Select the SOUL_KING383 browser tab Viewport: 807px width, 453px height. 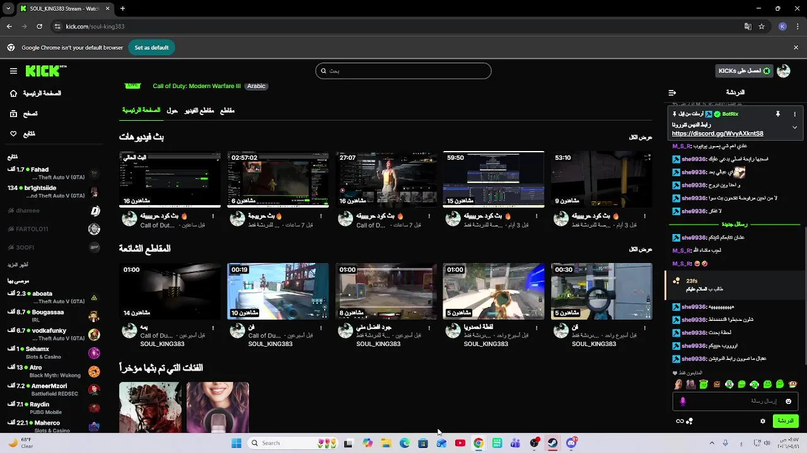[64, 9]
